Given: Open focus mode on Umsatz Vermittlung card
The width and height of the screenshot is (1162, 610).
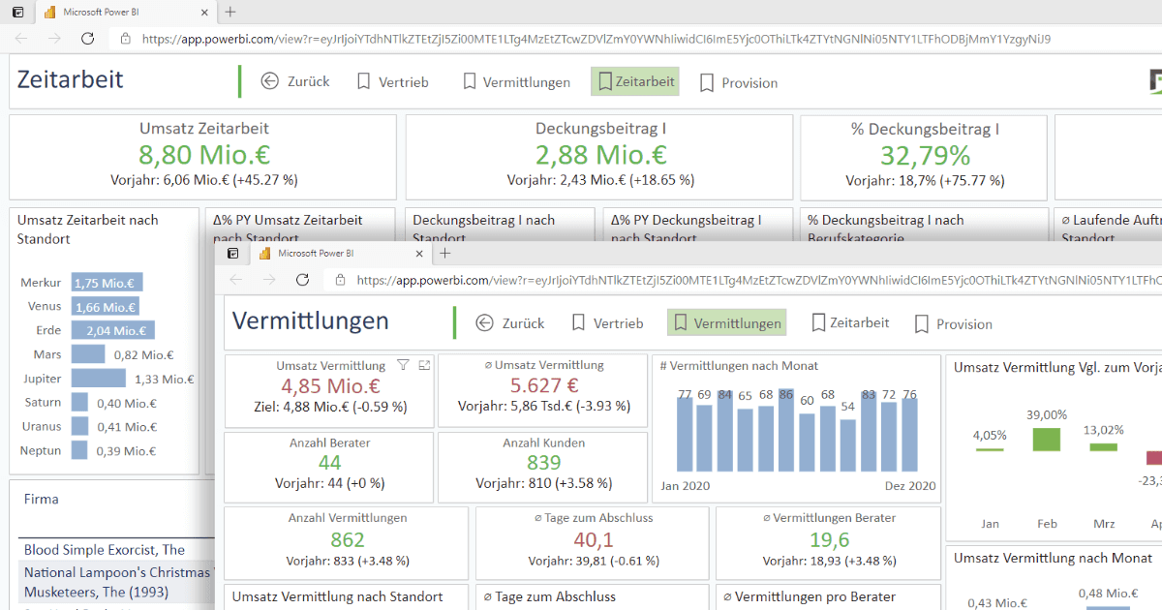Looking at the screenshot, I should (424, 366).
